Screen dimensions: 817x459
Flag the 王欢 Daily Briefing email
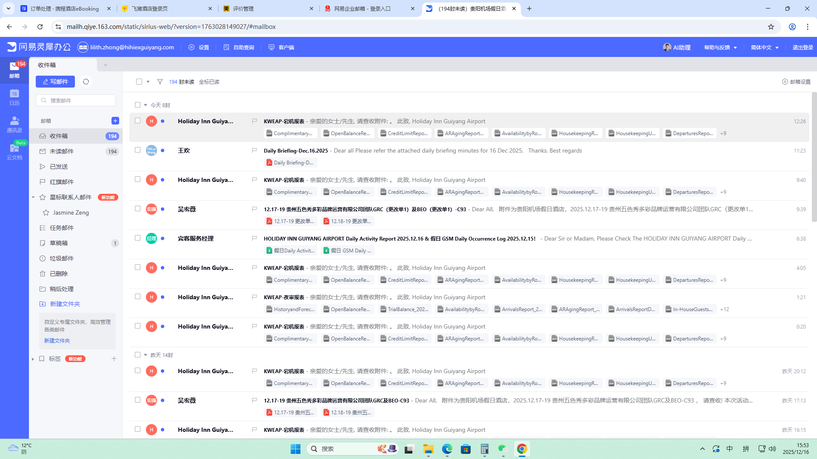pos(254,150)
